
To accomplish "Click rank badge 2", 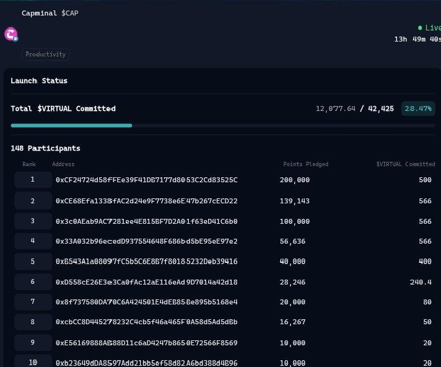I will pos(33,201).
